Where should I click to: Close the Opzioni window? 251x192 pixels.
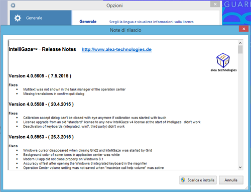click(x=215, y=4)
